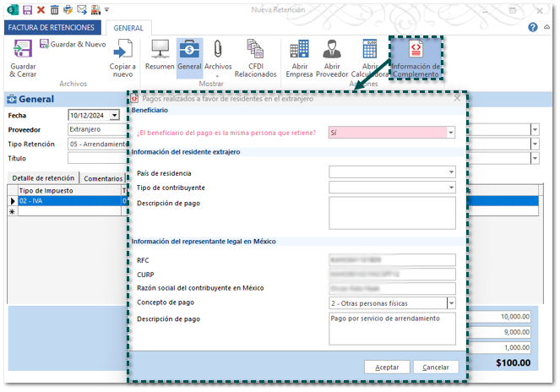Click the printer icon in quick access toolbar
This screenshot has width=560, height=392.
tap(68, 9)
